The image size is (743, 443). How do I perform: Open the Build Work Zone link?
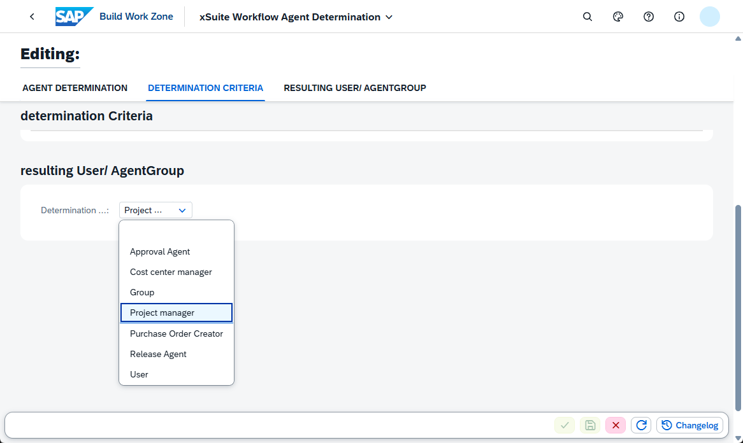click(136, 17)
